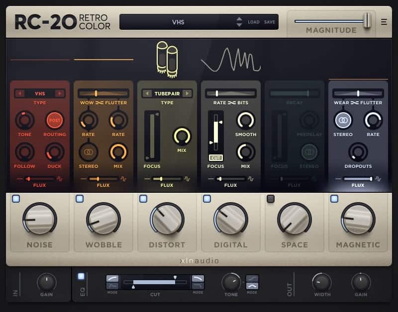398x312 pixels.
Task: Click the Digital Smooth knob
Action: pyautogui.click(x=245, y=120)
